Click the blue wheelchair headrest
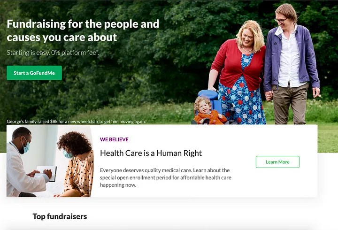Image resolution: width=338 pixels, height=230 pixels. 208,95
